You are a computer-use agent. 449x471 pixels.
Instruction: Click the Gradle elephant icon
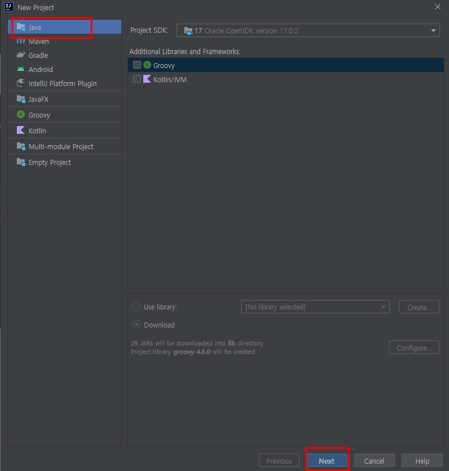[x=21, y=55]
